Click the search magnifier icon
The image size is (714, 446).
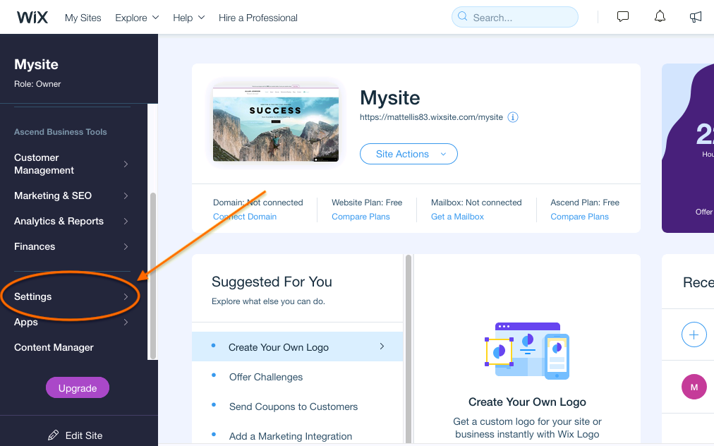[x=462, y=16]
